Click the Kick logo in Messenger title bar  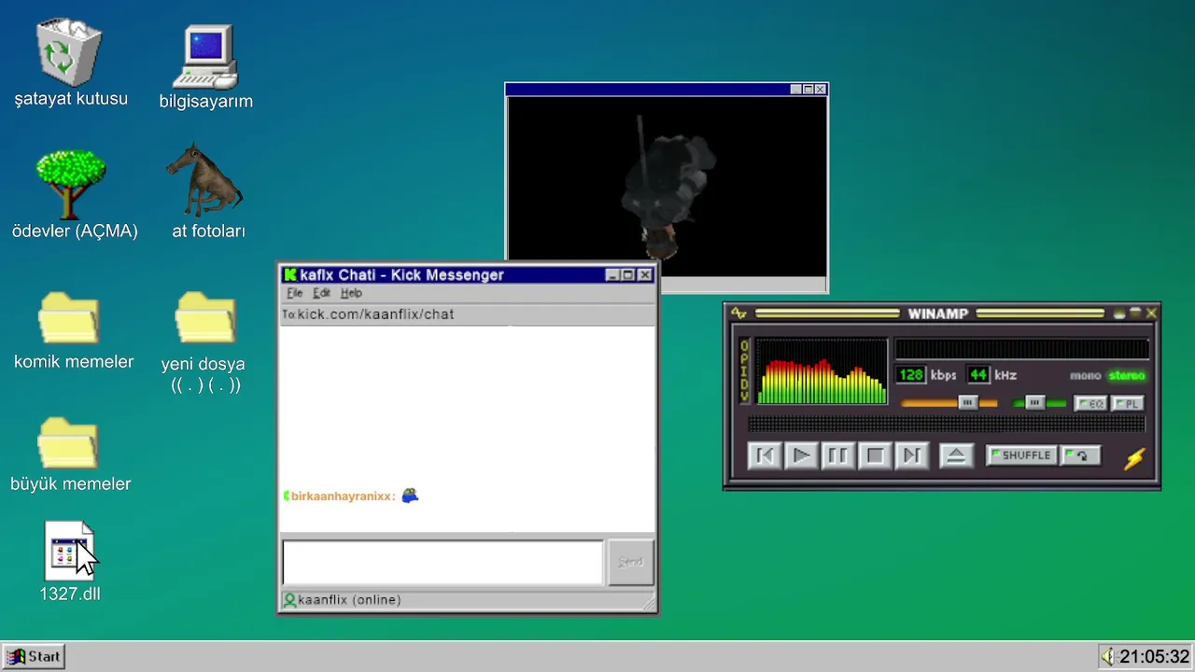[290, 274]
